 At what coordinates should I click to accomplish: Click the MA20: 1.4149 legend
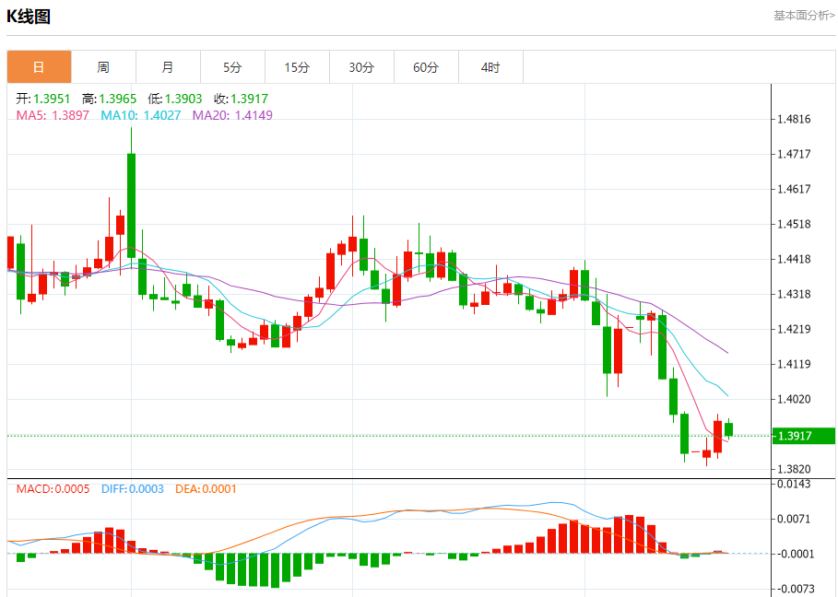coord(232,115)
